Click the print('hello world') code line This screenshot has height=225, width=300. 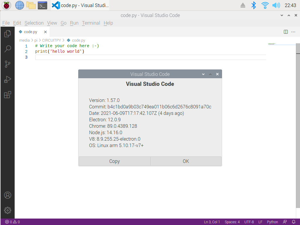click(x=60, y=52)
